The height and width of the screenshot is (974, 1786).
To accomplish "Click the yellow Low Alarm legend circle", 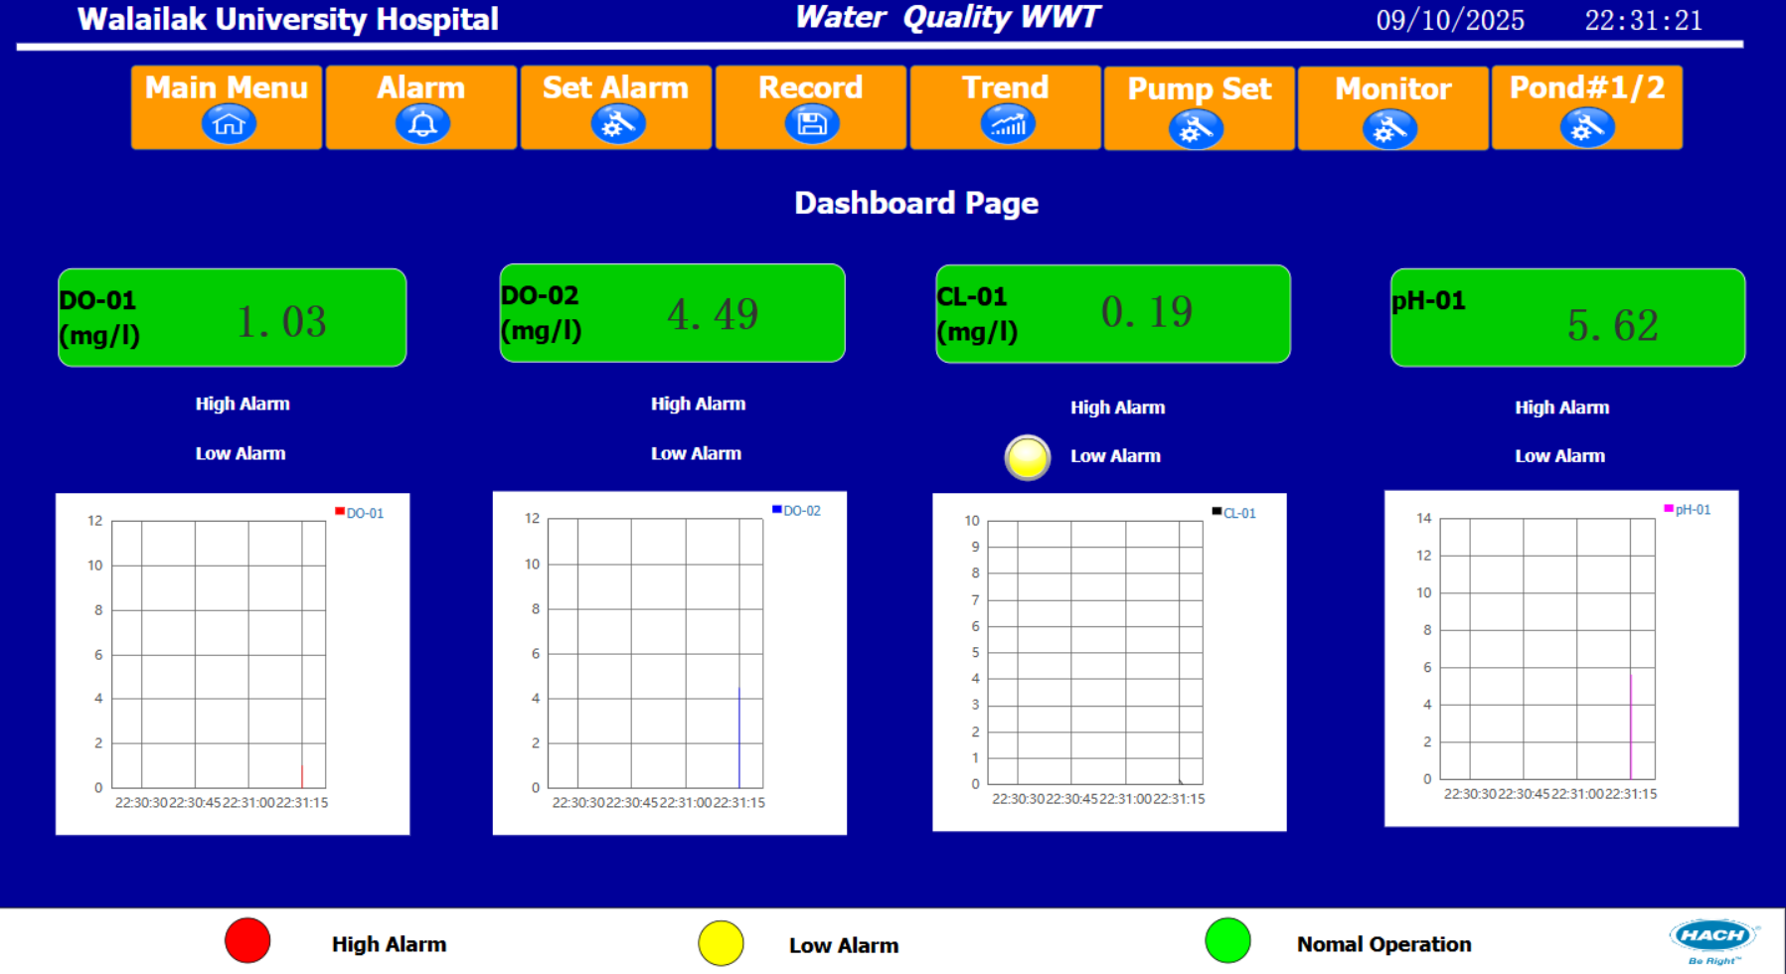I will pos(721,943).
